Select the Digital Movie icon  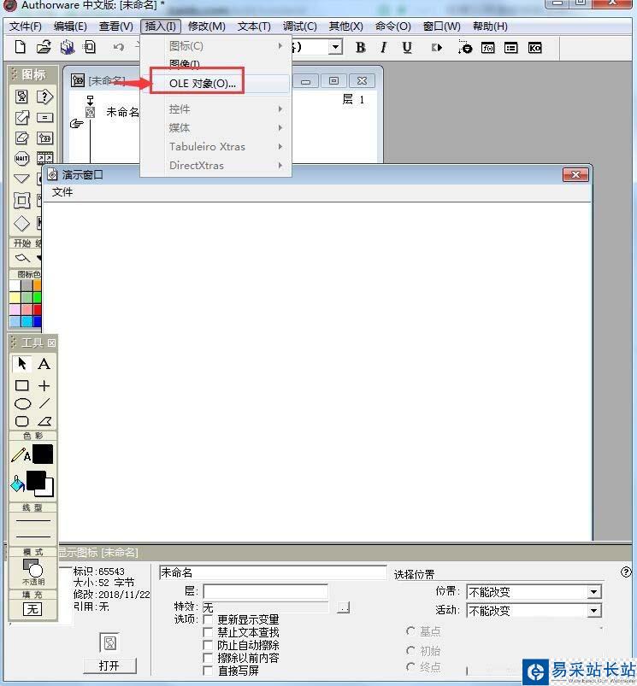click(x=44, y=158)
